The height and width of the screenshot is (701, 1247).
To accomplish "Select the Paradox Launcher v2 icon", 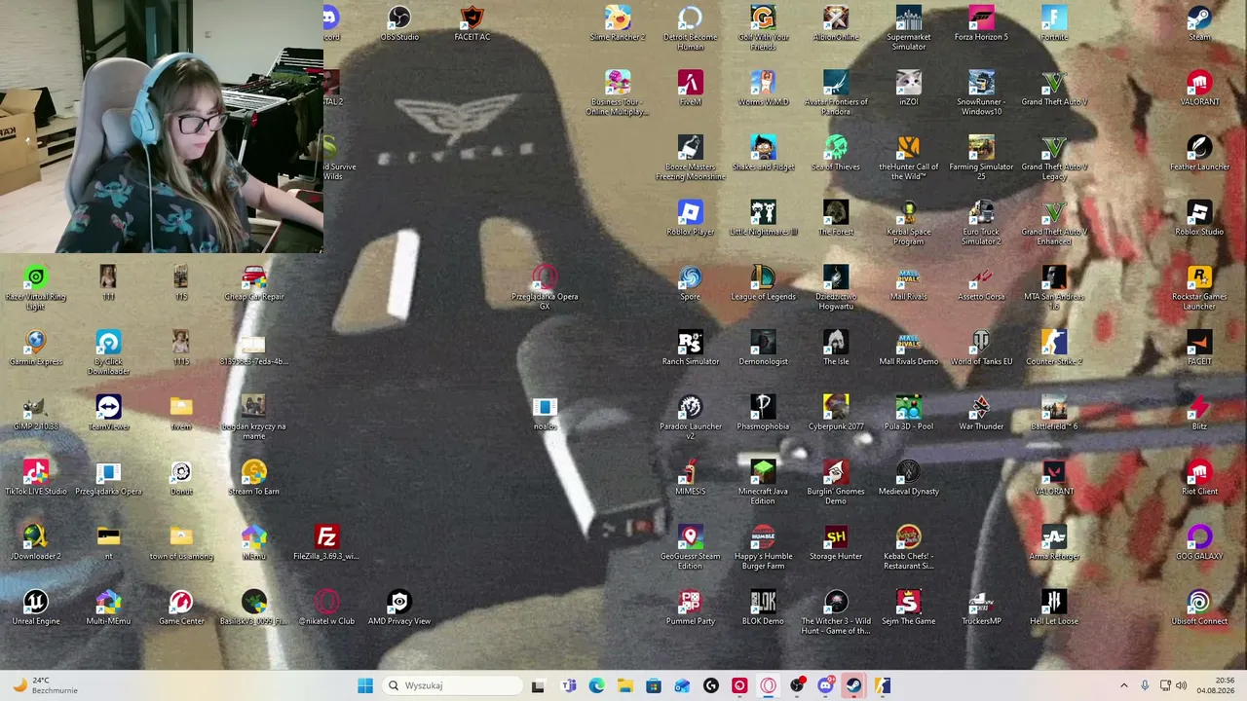I will 690,418.
